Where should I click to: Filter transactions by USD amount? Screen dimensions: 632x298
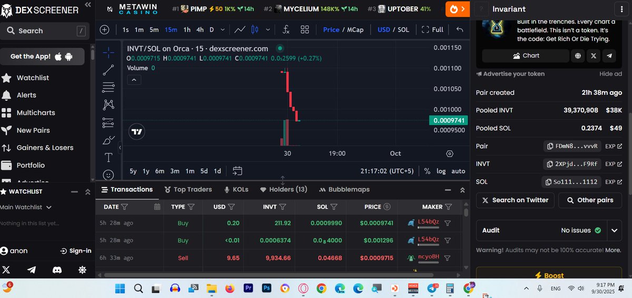(231, 207)
